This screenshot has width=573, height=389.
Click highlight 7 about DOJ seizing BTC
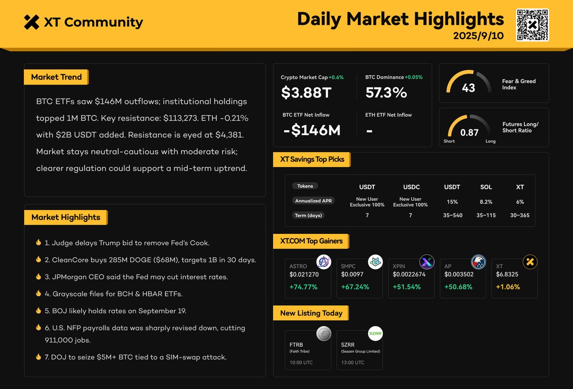pyautogui.click(x=136, y=357)
